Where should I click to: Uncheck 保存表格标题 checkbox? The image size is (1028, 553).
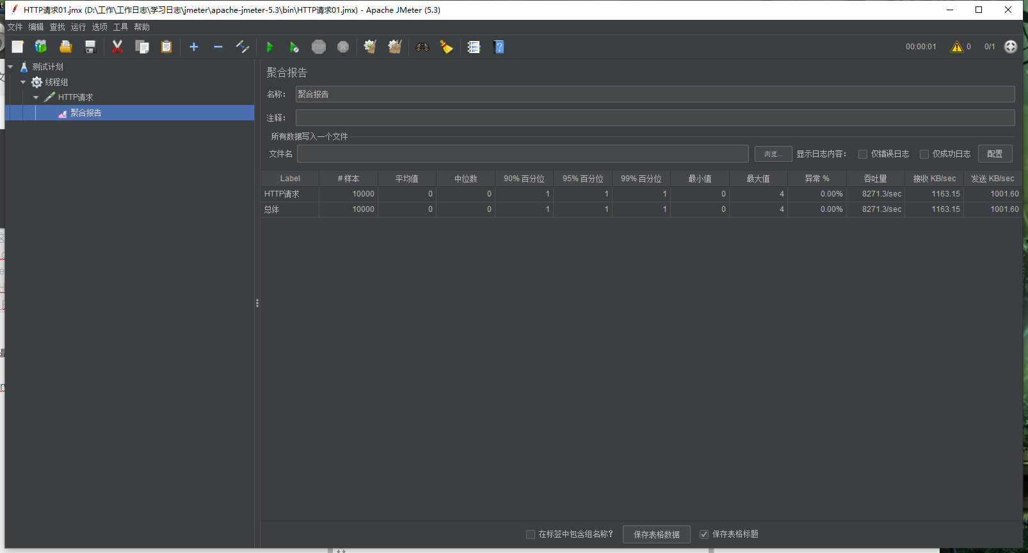tap(704, 534)
